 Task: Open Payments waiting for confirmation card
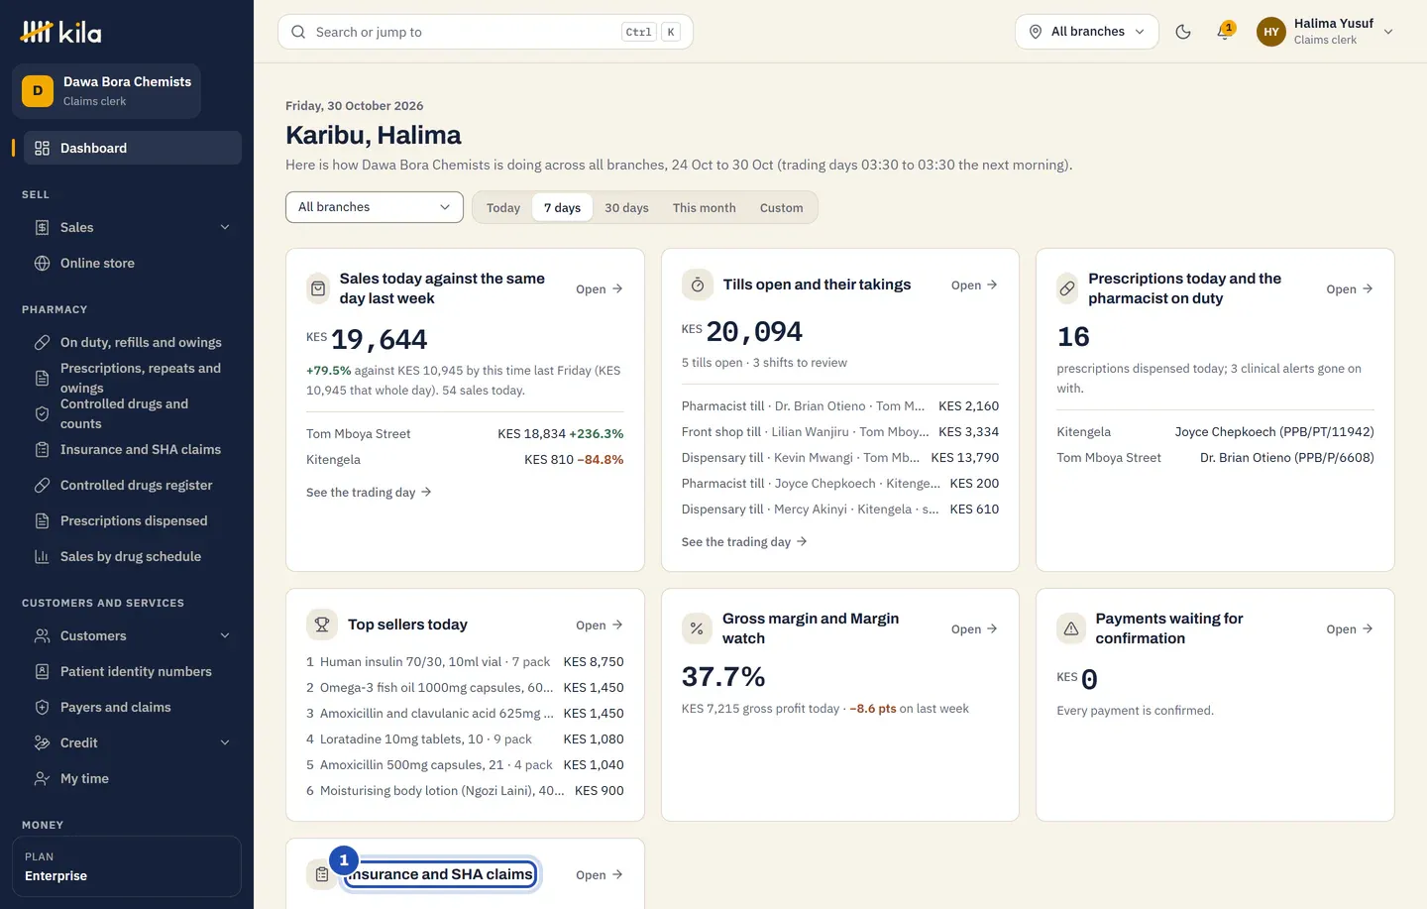point(1350,628)
